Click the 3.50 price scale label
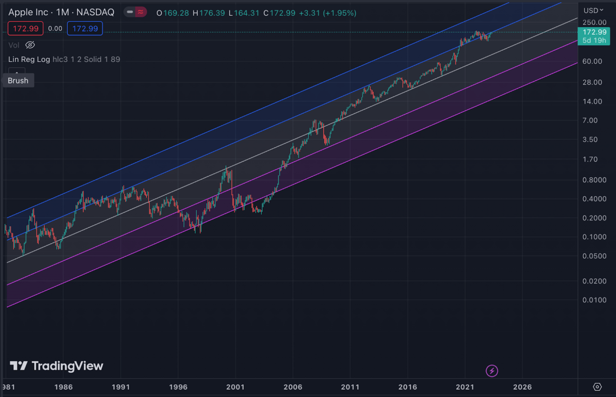This screenshot has height=397, width=616. pyautogui.click(x=590, y=140)
